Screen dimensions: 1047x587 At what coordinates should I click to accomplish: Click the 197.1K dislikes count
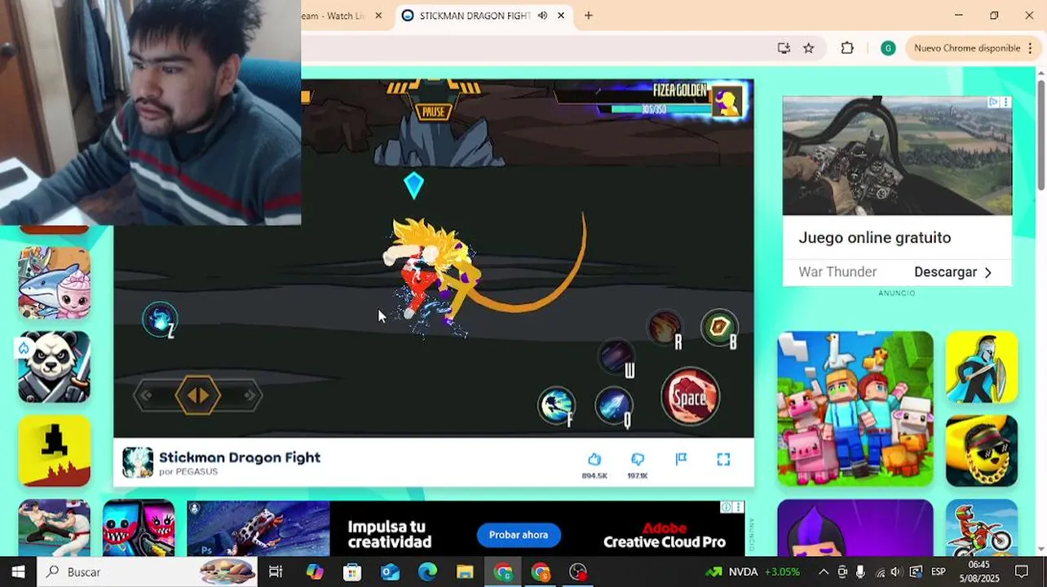point(638,475)
